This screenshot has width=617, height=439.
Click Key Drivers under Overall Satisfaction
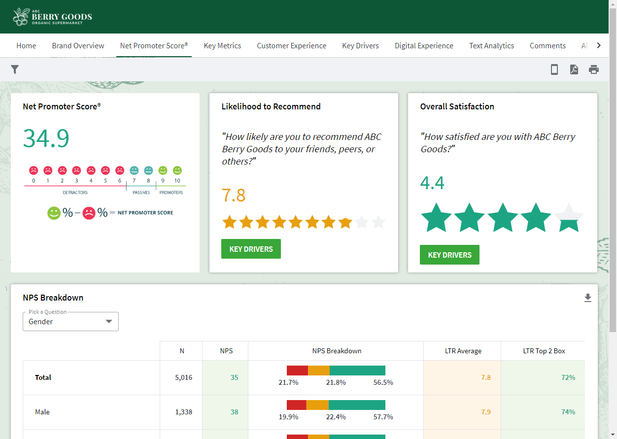coord(449,255)
